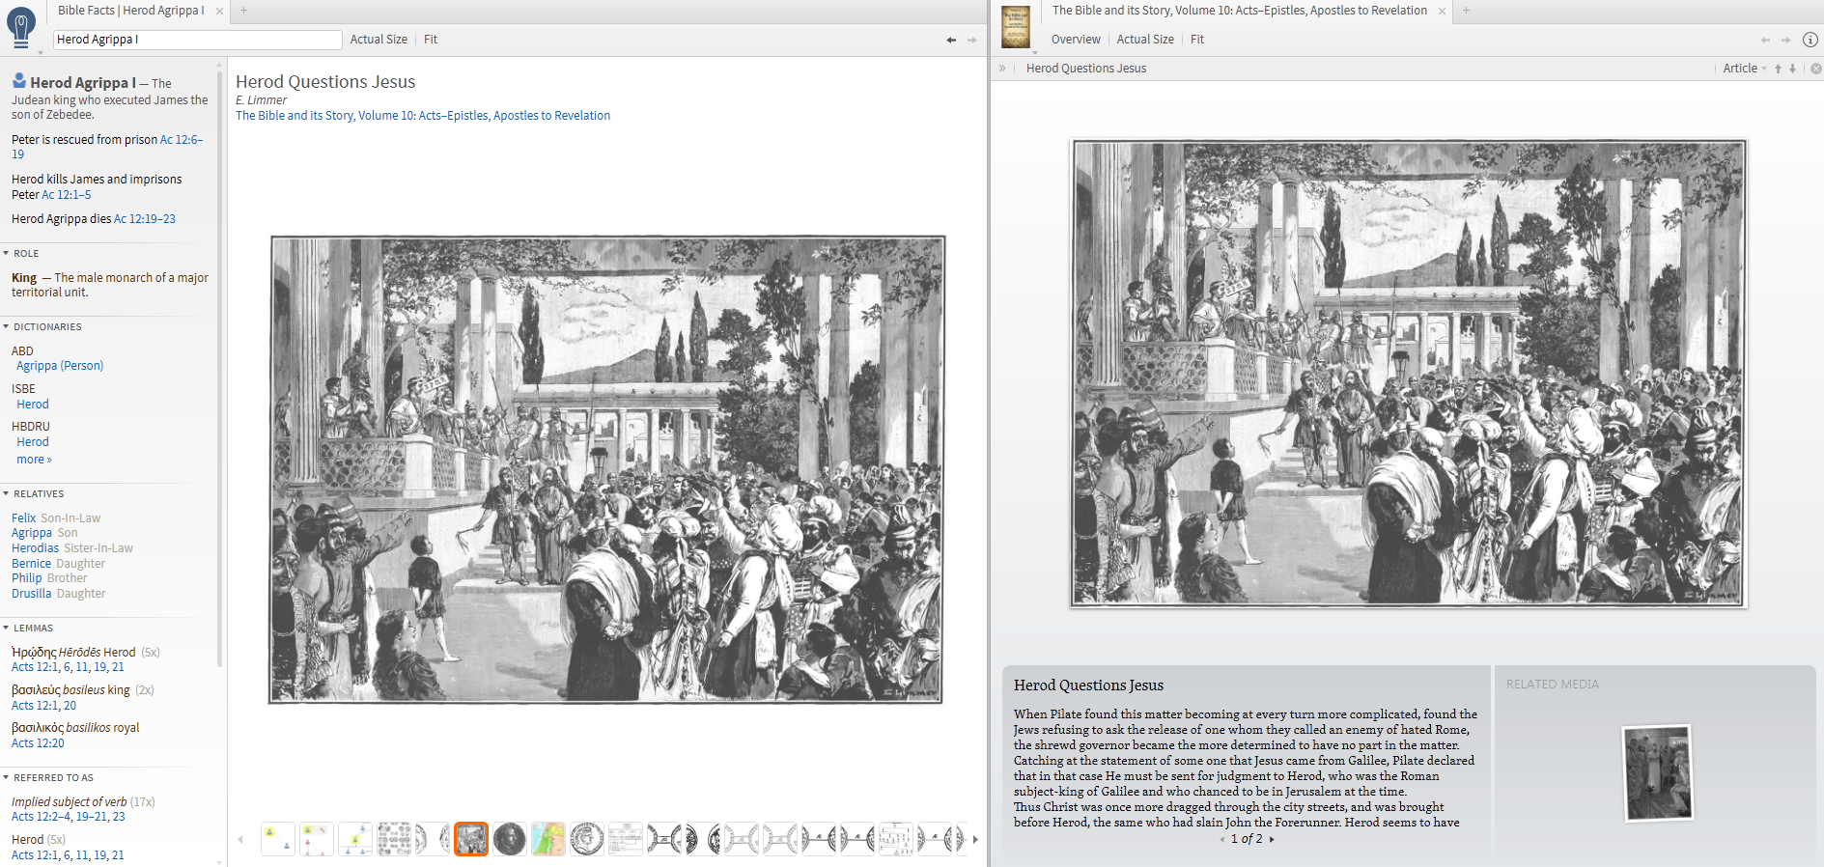Viewport: 1824px width, 867px height.
Task: Open the coin profile portrait thumbnail after the map
Action: point(587,839)
